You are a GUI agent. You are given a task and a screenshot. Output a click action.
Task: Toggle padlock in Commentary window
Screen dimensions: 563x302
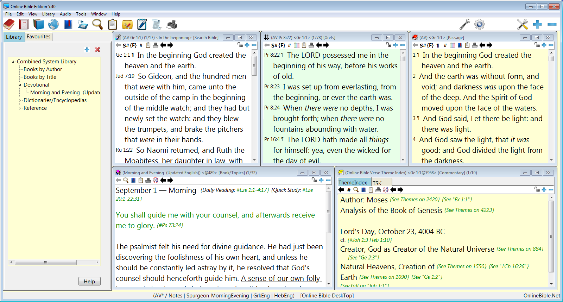pyautogui.click(x=537, y=189)
